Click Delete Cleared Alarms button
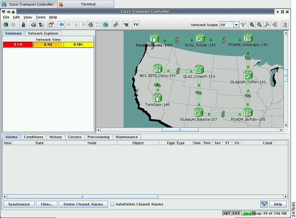The height and width of the screenshot is (218, 296). tap(83, 204)
